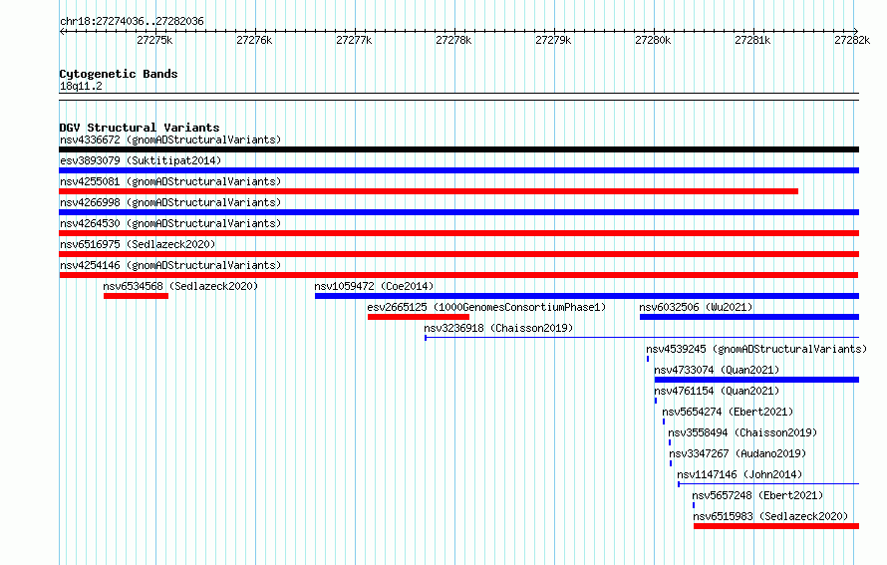The image size is (887, 565).
Task: Select the nsv4336672 (gnomADStructuralVariants) label
Action: [x=170, y=140]
